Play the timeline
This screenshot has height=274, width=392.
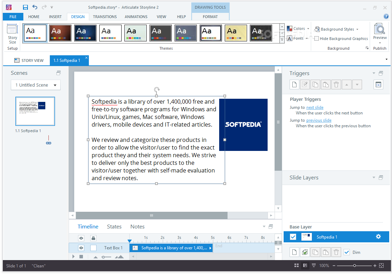pos(73,257)
